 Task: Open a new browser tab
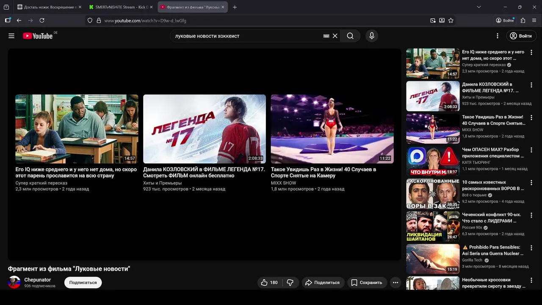(x=235, y=7)
